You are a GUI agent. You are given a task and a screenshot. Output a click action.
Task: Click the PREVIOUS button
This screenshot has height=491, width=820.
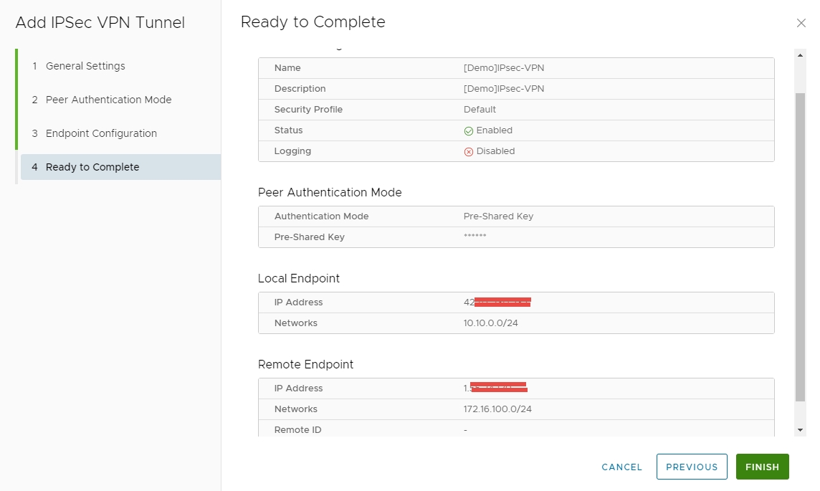tap(692, 467)
